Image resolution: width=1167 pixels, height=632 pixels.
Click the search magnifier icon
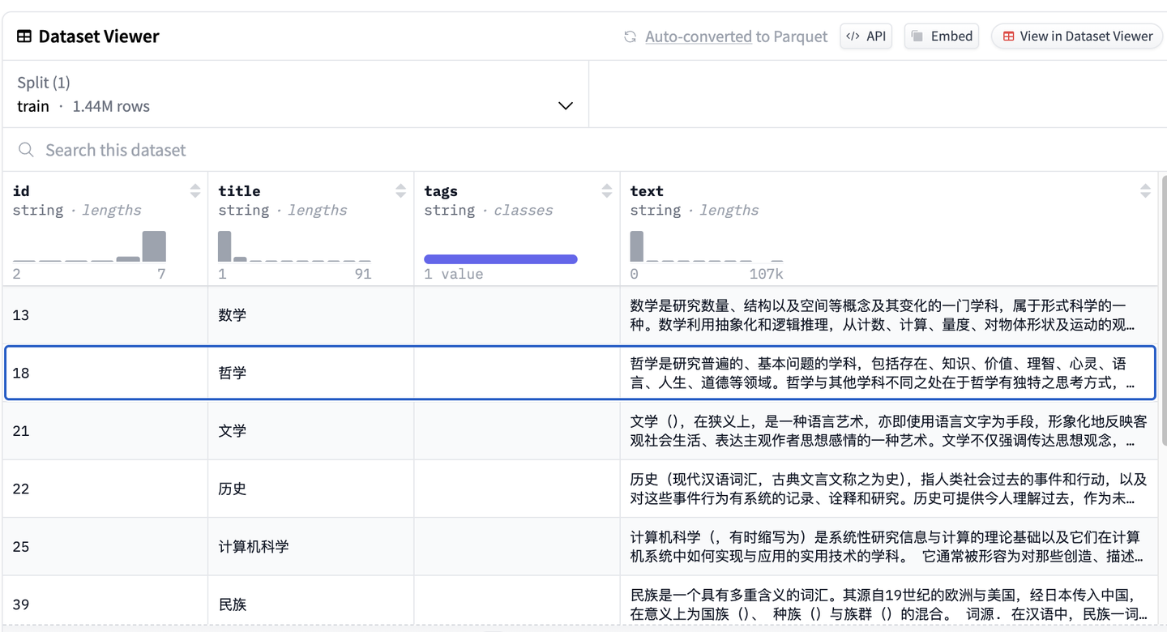click(x=26, y=150)
